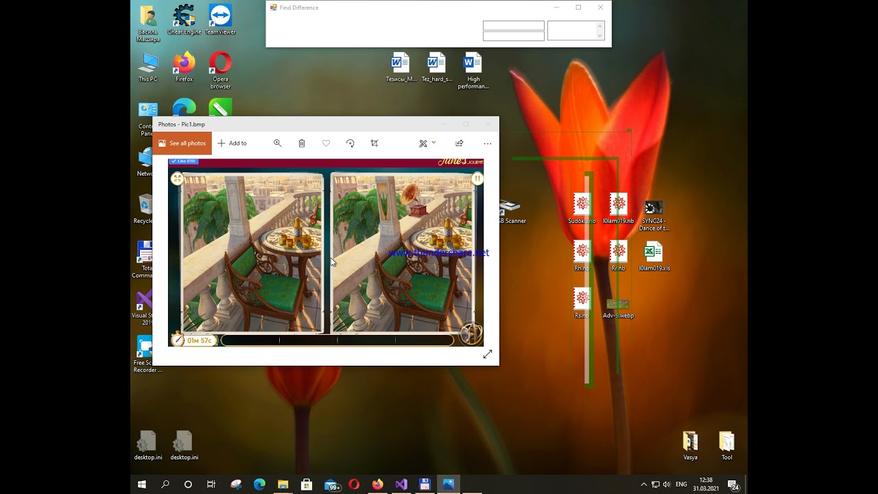Select the This PC desktop icon

(x=148, y=67)
